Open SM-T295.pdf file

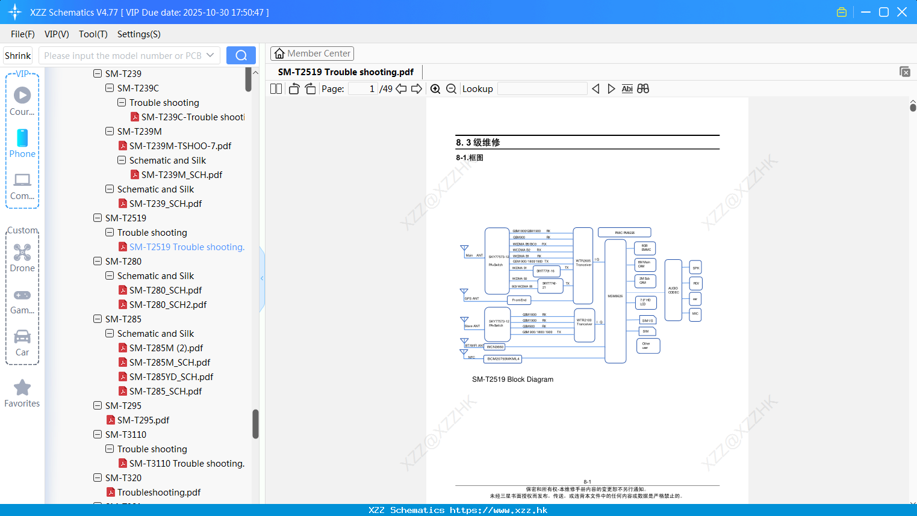[143, 420]
